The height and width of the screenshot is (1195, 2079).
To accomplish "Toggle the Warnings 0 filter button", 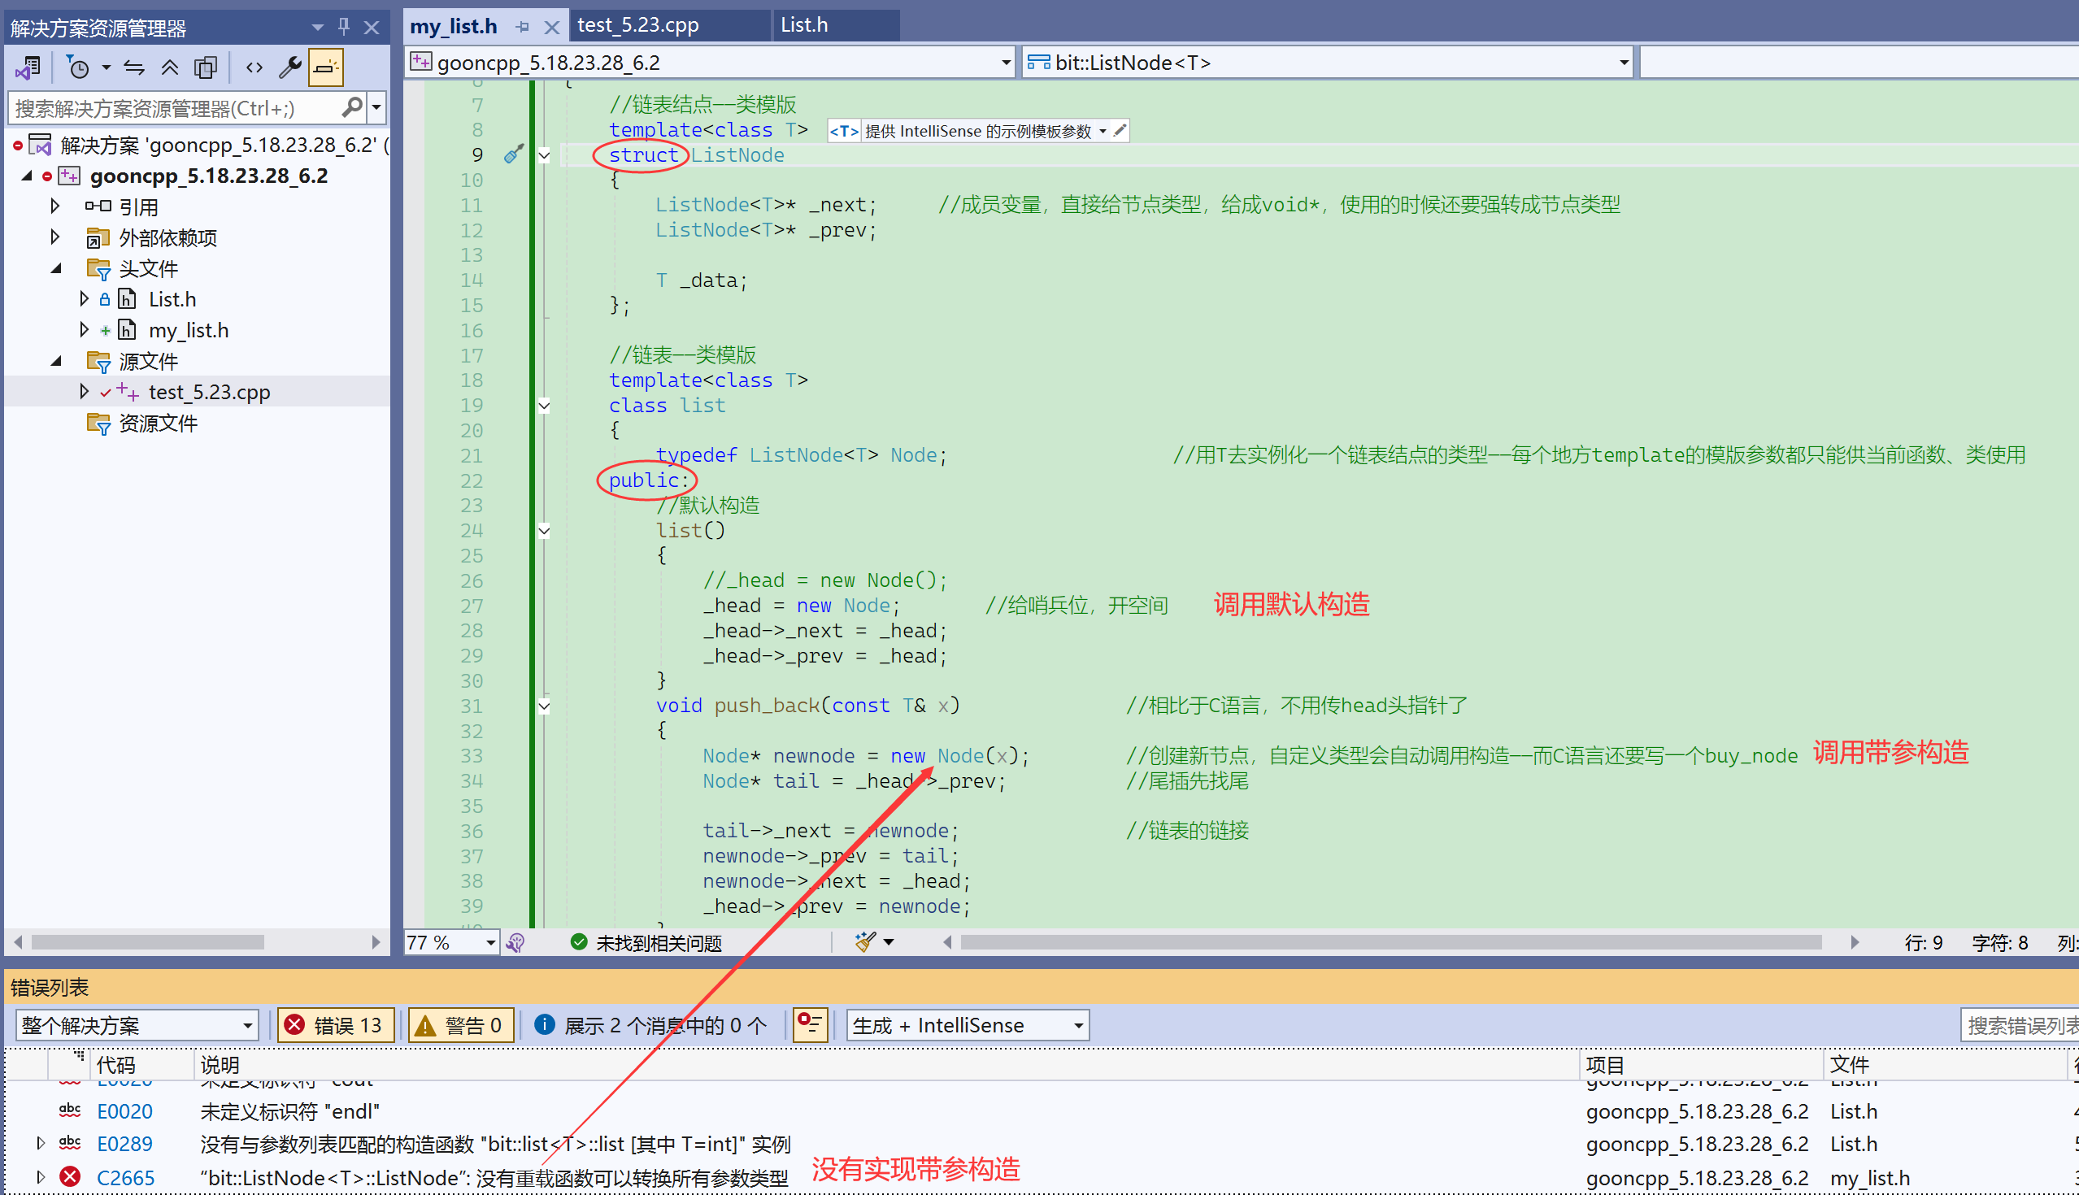I will [461, 1025].
